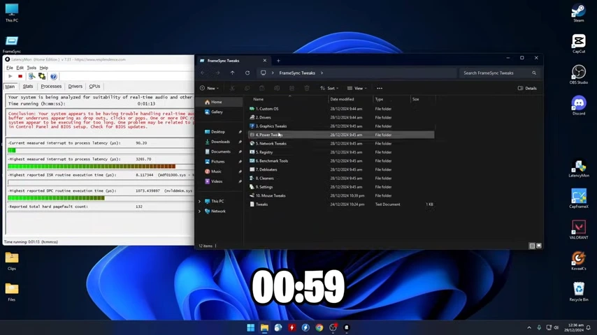Sort files by Date modified column
Image resolution: width=597 pixels, height=335 pixels.
(x=342, y=99)
